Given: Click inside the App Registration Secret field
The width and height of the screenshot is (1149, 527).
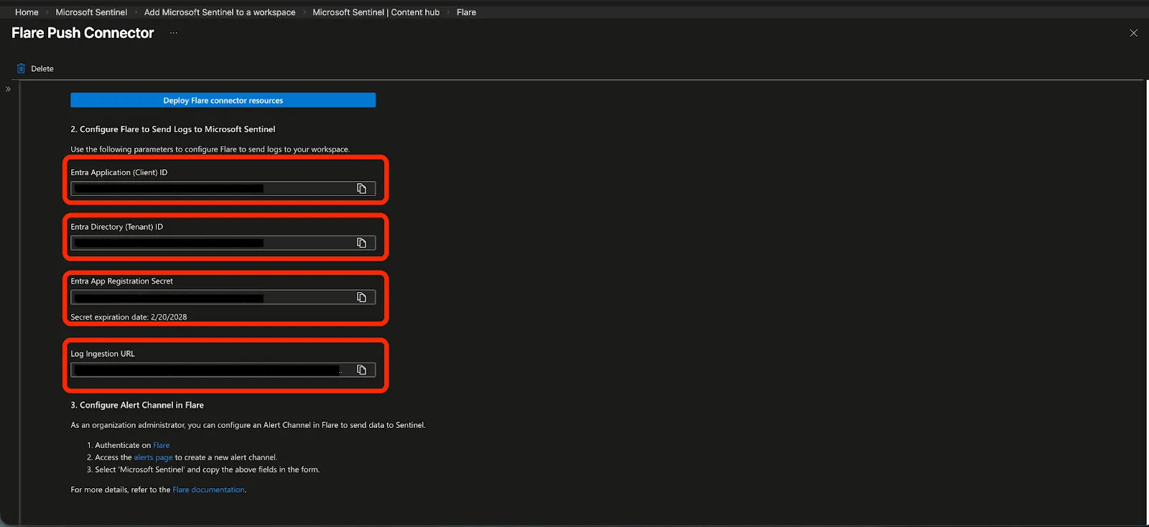Looking at the screenshot, I should (213, 297).
